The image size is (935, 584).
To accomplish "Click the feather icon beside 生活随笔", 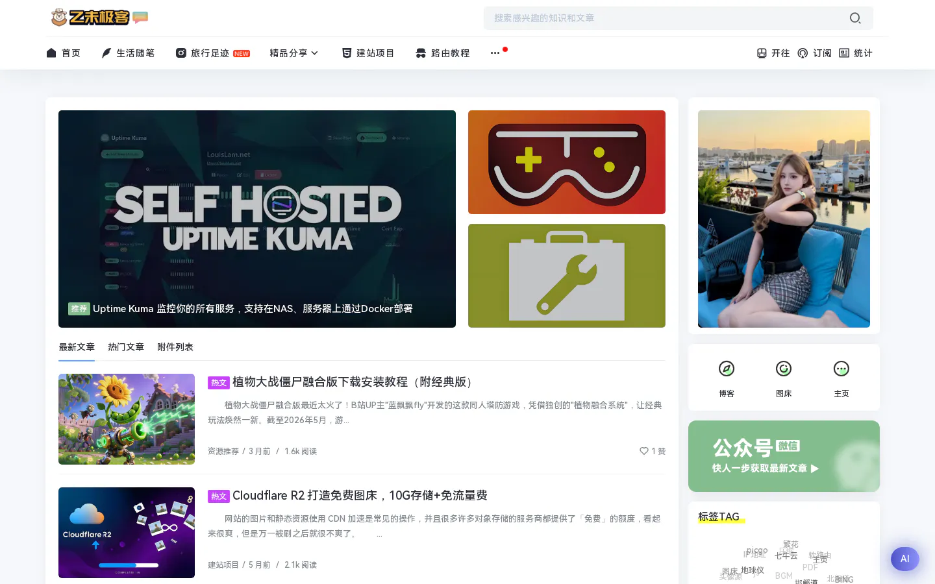I will 106,53.
